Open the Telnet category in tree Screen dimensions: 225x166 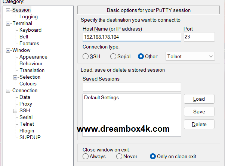pyautogui.click(x=27, y=124)
